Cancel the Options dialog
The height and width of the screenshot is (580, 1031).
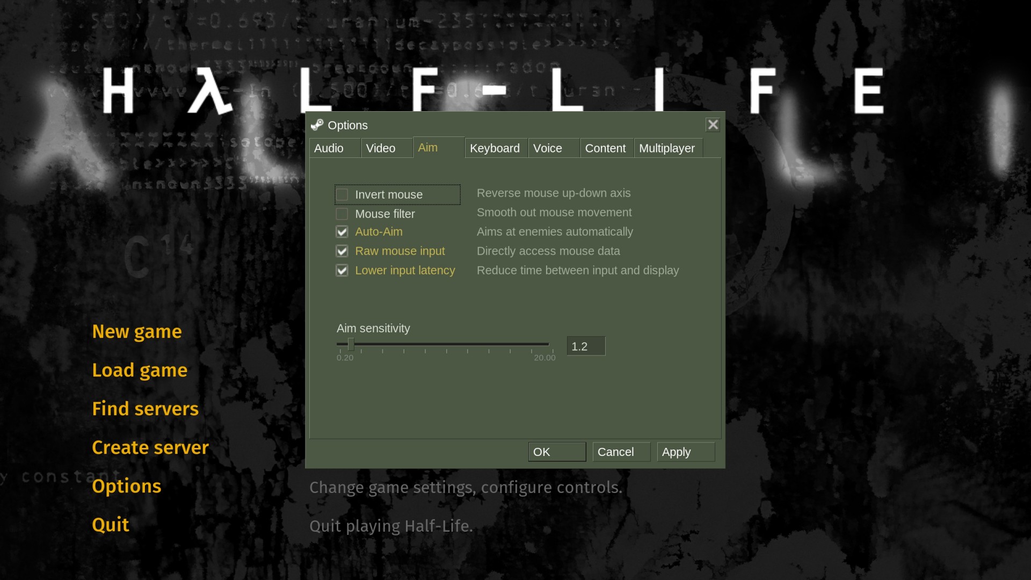621,452
